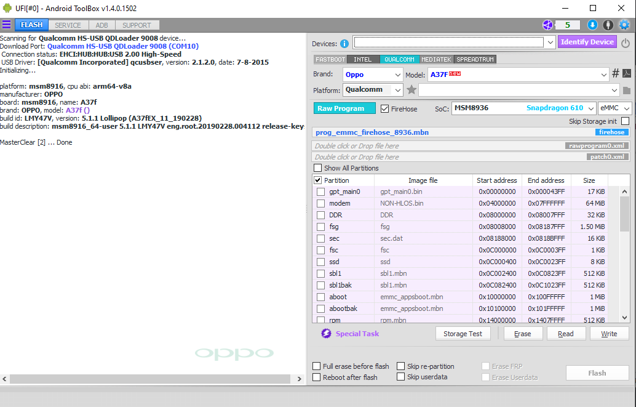Click the power icon beside Identify Device
Screen dimensions: 636x407
tap(626, 42)
